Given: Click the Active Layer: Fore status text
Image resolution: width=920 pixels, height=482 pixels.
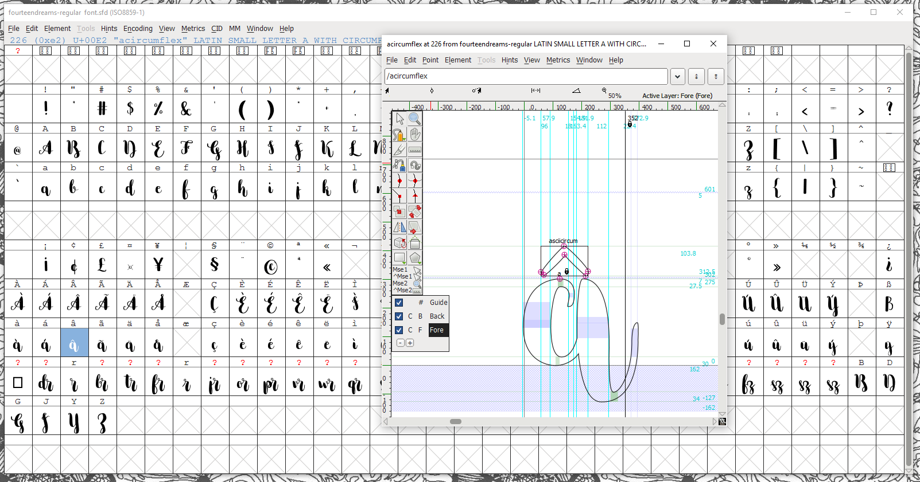Looking at the screenshot, I should 677,96.
